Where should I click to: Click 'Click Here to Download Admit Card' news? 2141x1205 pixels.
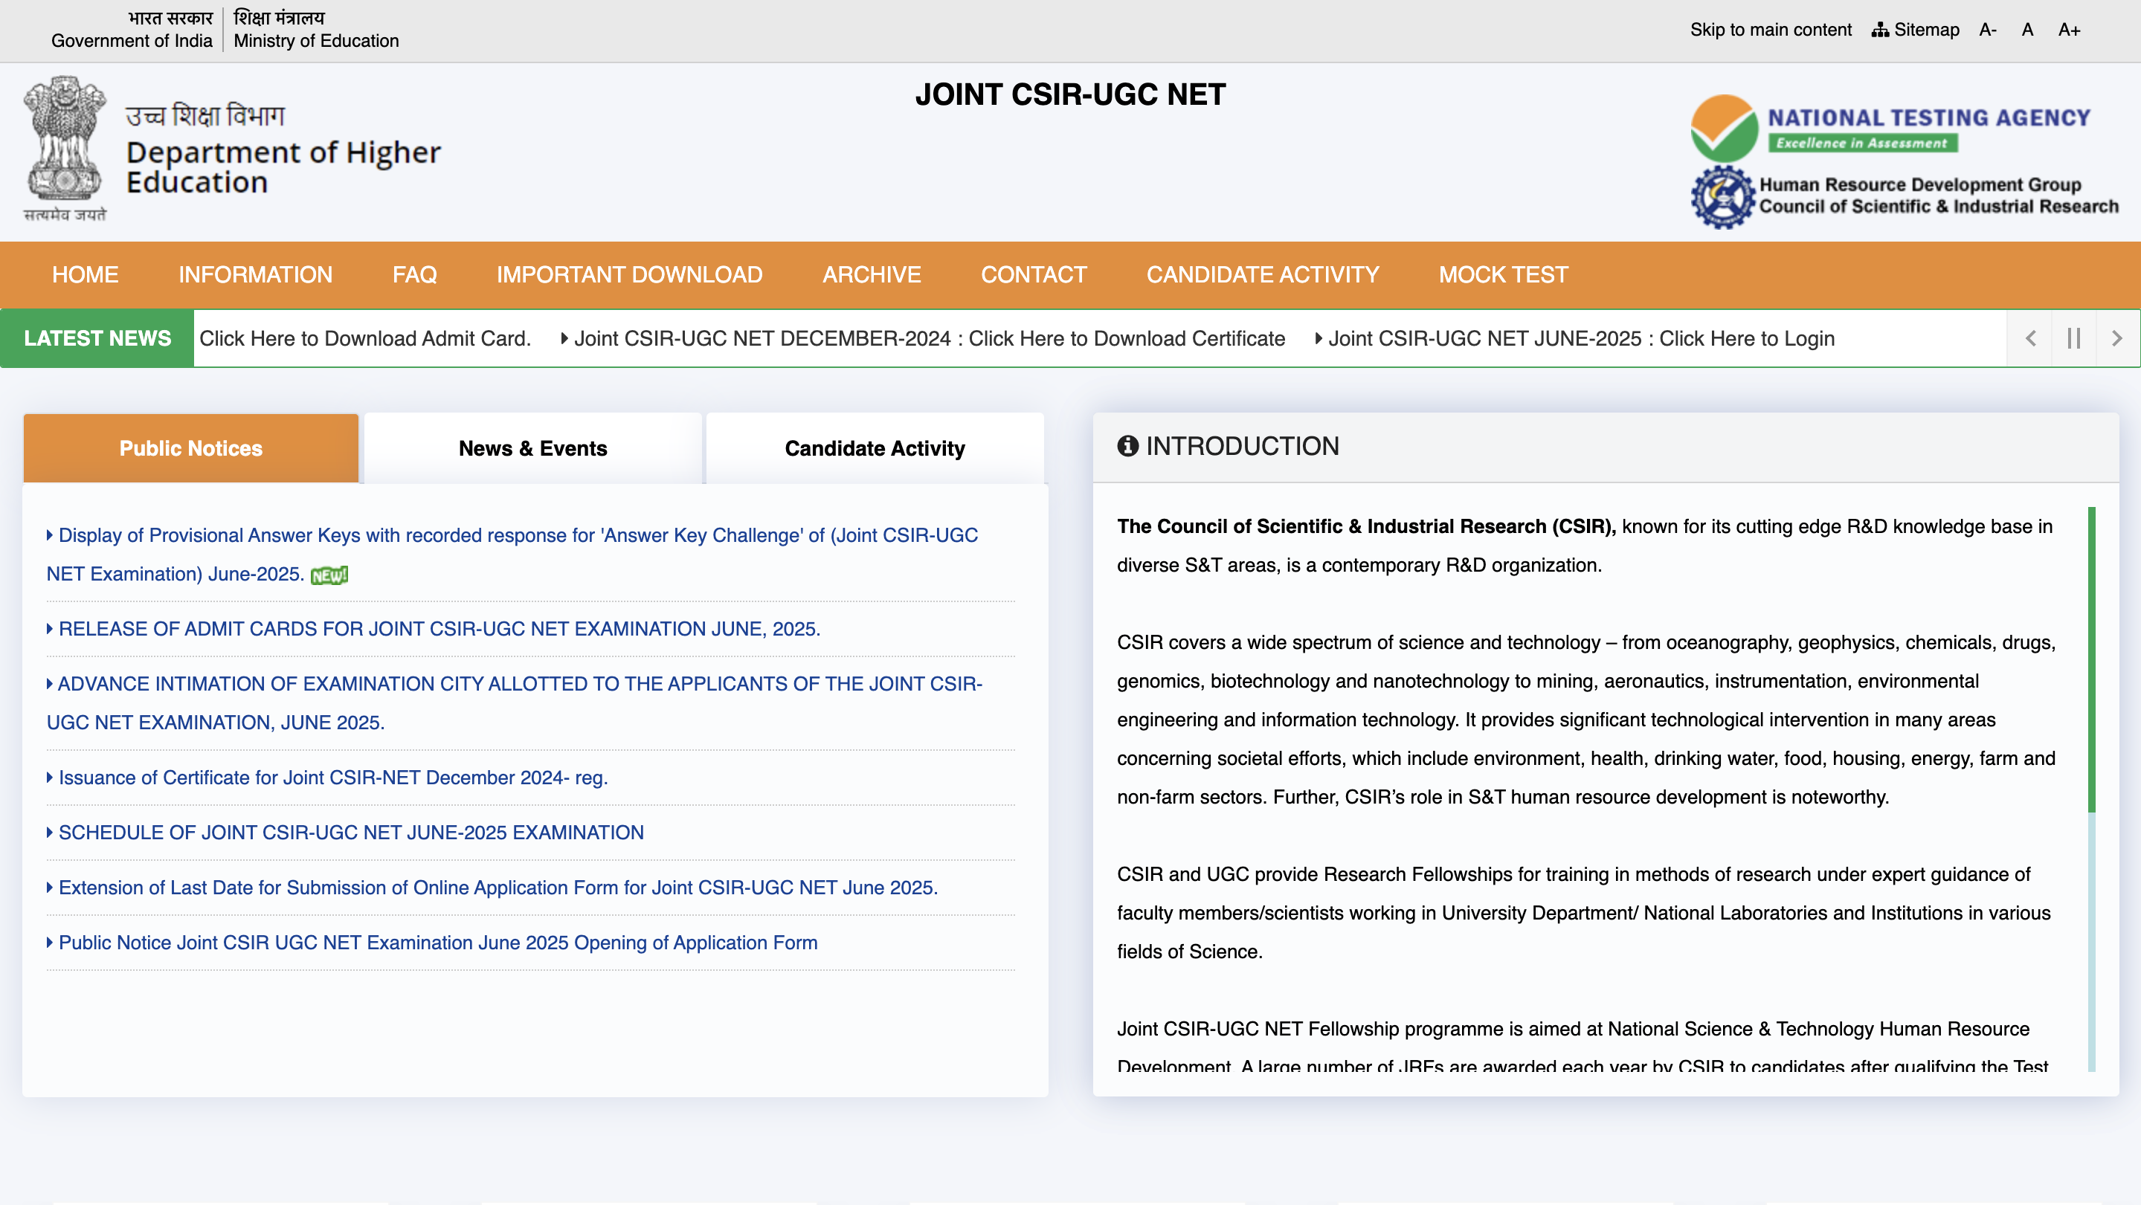[x=365, y=338]
